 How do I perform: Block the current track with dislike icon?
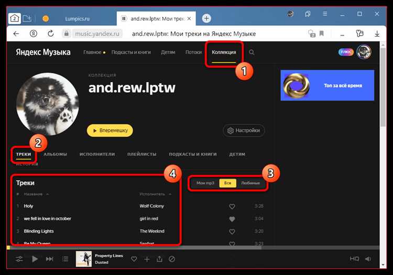click(172, 259)
